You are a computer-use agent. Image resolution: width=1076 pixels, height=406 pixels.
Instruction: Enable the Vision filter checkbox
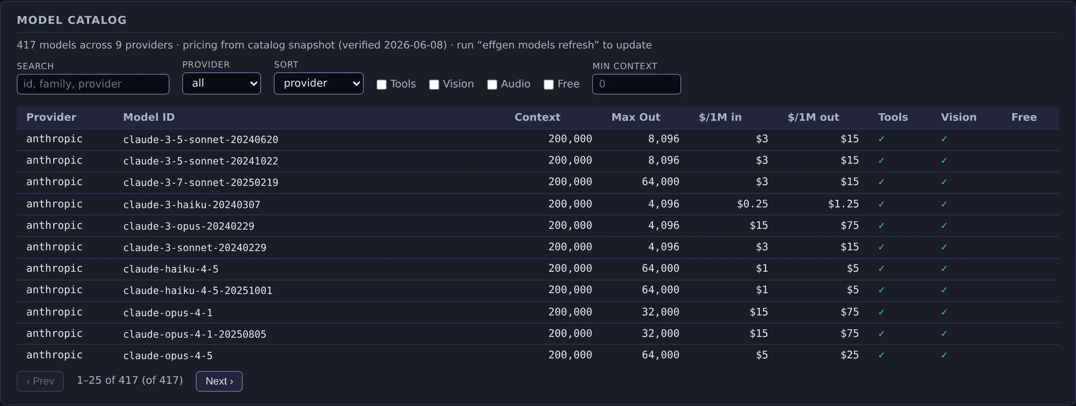click(x=434, y=84)
